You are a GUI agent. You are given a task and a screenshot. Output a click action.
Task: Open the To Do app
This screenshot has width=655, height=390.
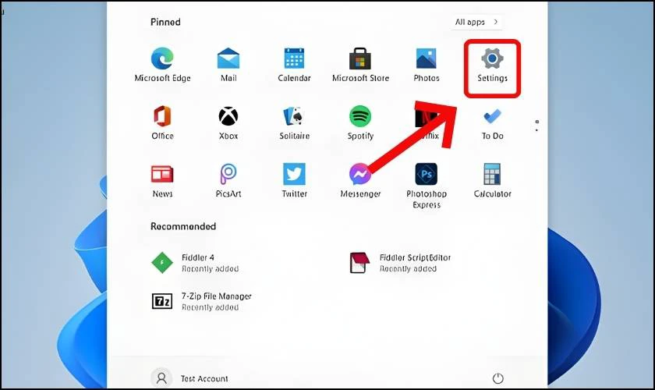(492, 123)
